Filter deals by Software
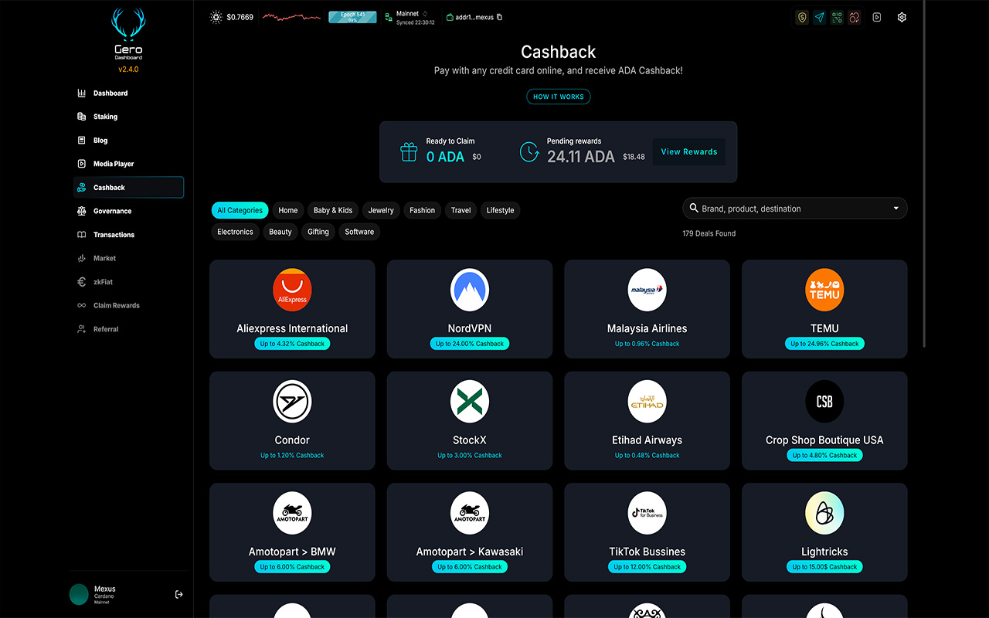Screen dimensions: 989x618 tap(359, 232)
